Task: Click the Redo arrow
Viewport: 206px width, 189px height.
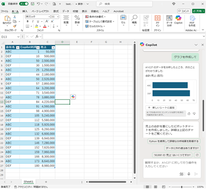Action: point(46,4)
